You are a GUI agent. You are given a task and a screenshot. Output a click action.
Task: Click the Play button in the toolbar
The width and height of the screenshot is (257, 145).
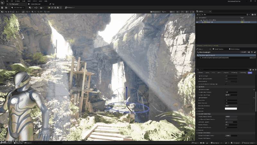(49, 7)
